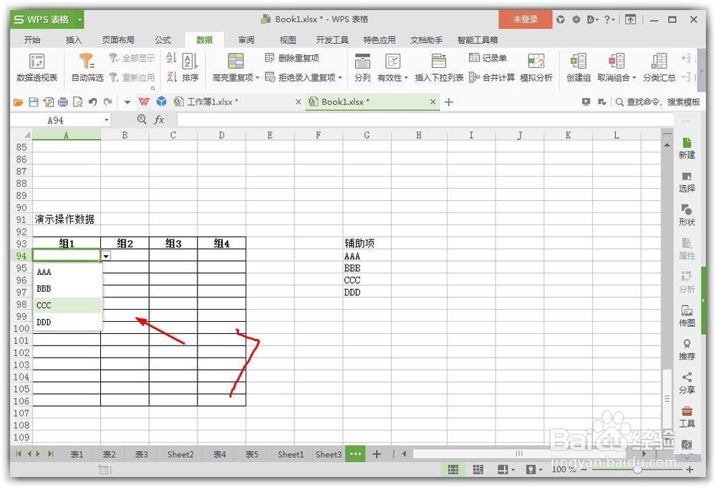Click the 分类汇总 subtotal icon

click(659, 68)
